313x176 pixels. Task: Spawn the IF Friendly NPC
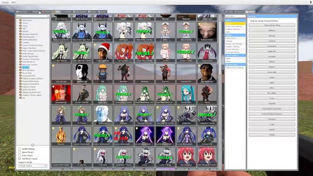pyautogui.click(x=82, y=115)
